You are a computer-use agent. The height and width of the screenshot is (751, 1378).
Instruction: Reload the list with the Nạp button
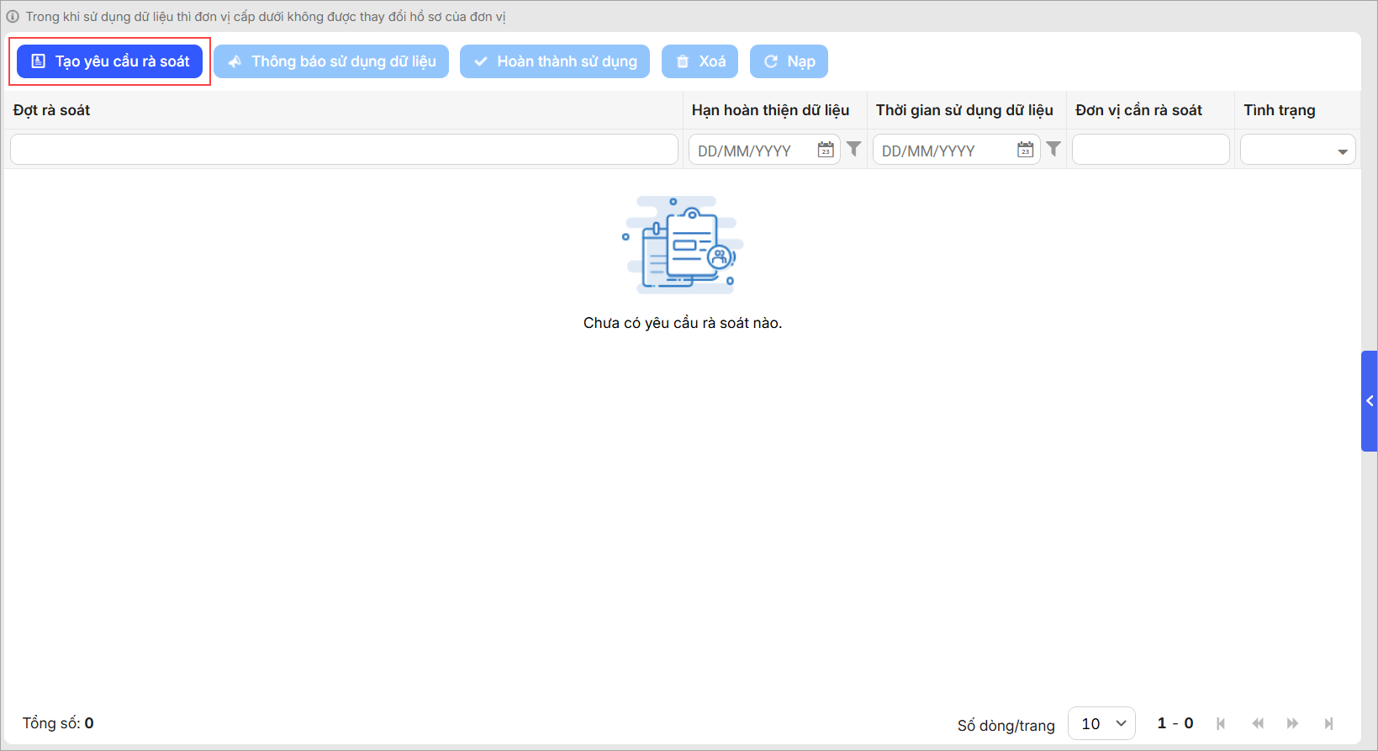click(x=788, y=61)
